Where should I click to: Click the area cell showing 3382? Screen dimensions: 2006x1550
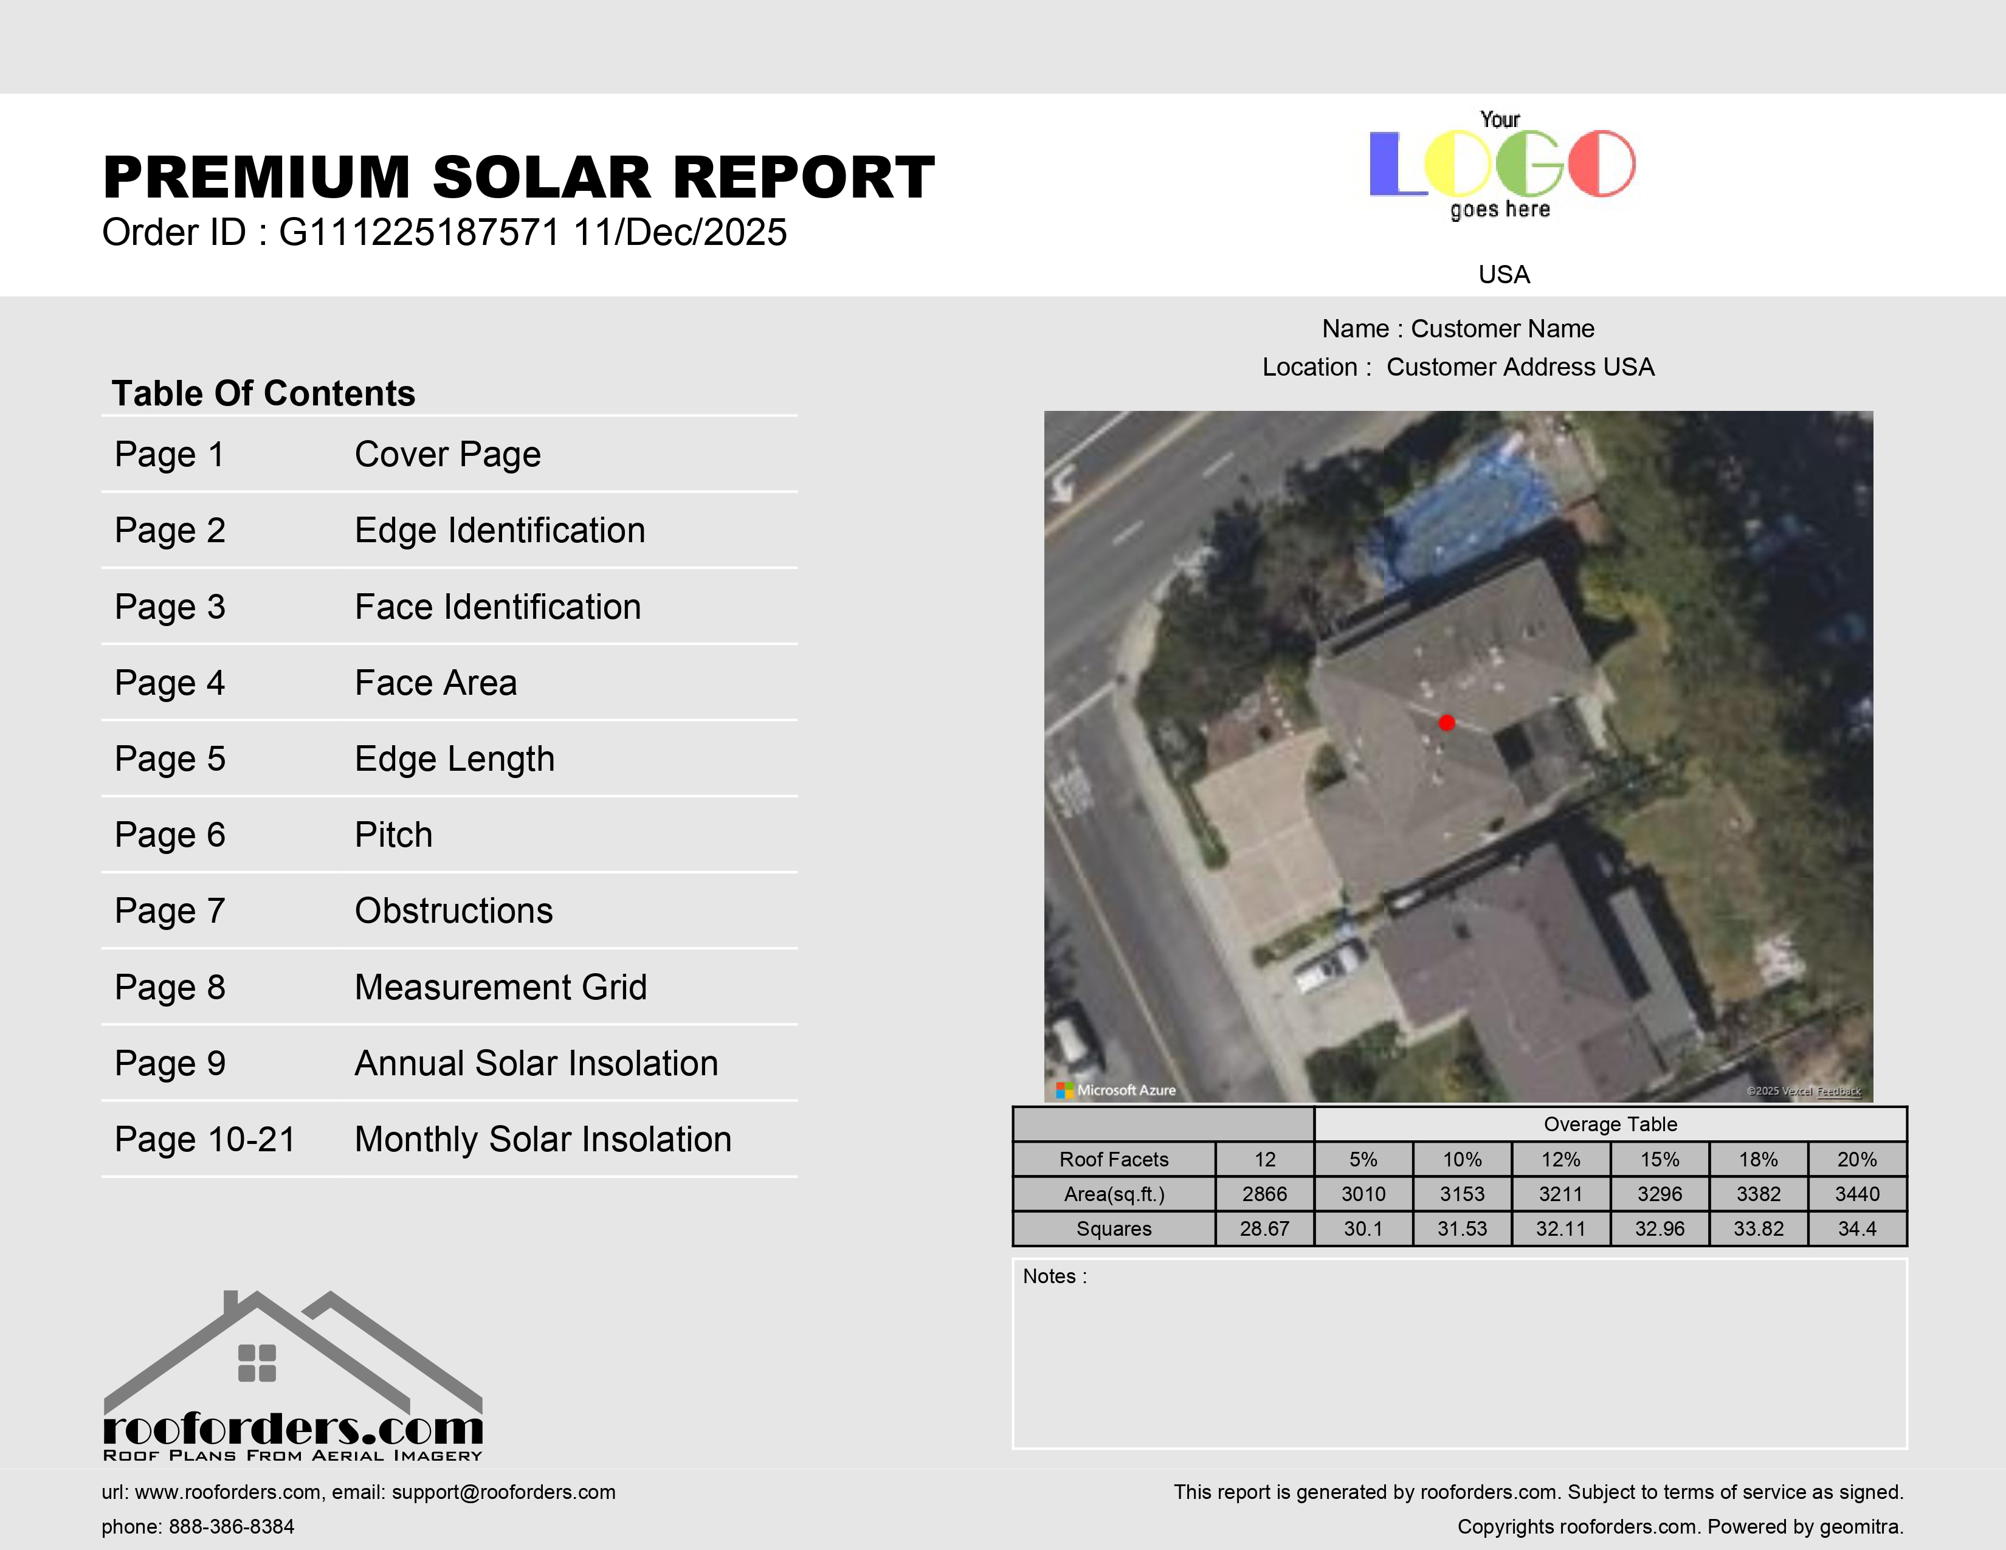point(1758,1194)
